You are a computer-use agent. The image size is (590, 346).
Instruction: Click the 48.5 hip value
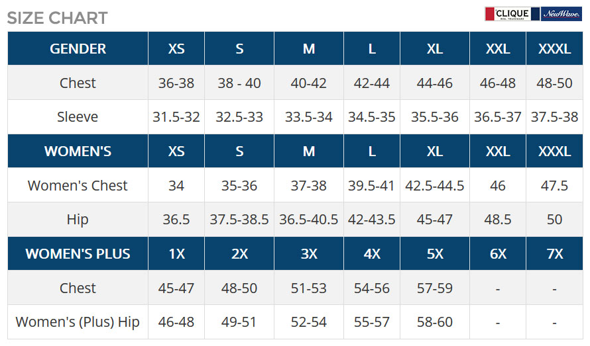point(497,220)
